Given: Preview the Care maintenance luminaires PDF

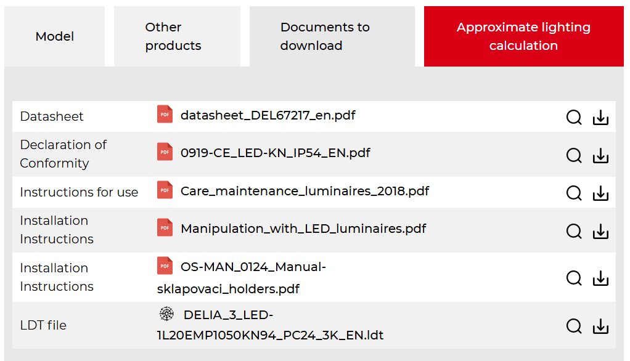Looking at the screenshot, I should pos(574,193).
